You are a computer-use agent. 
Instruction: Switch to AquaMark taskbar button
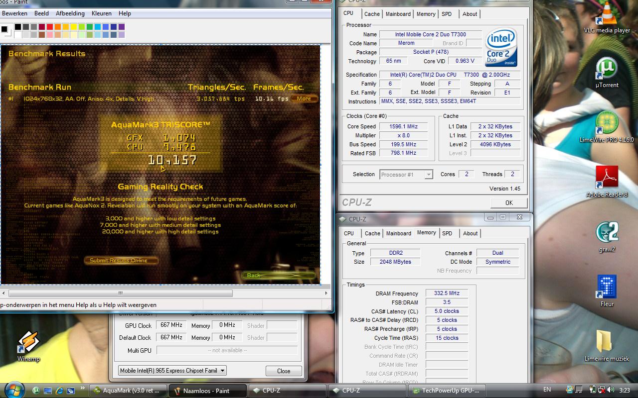pyautogui.click(x=129, y=391)
